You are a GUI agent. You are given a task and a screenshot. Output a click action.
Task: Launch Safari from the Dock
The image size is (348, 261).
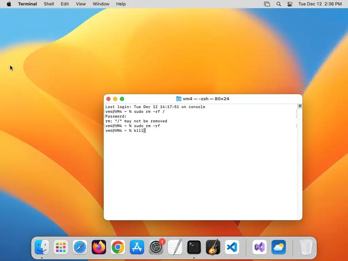pos(80,247)
